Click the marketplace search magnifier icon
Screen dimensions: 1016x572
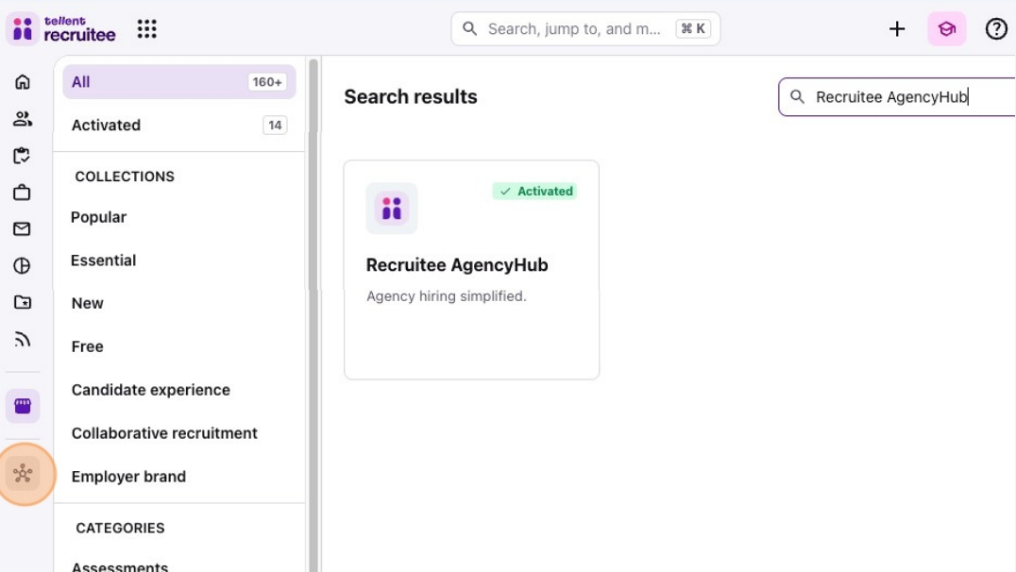(x=797, y=97)
